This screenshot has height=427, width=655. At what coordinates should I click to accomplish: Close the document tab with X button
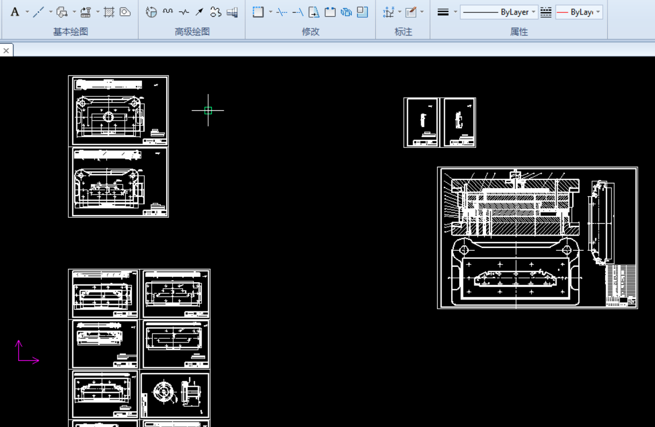coord(6,51)
